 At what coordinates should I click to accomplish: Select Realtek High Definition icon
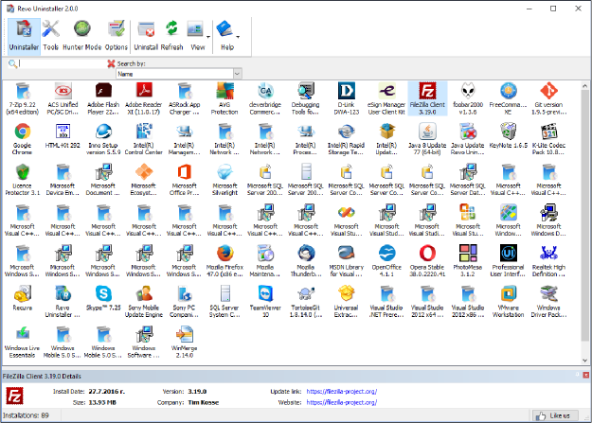pyautogui.click(x=548, y=261)
